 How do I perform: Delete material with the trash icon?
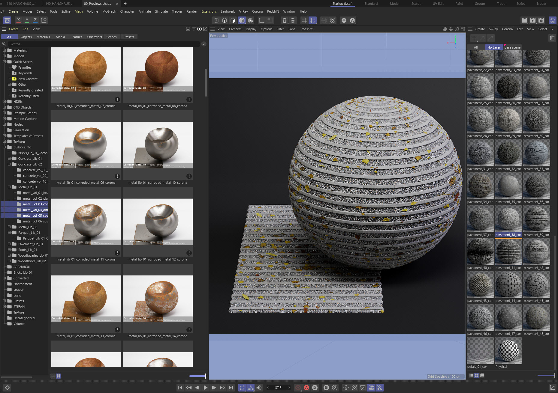pos(552,38)
